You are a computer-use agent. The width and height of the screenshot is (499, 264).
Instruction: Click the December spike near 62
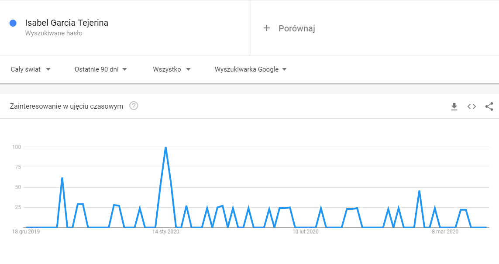62,178
